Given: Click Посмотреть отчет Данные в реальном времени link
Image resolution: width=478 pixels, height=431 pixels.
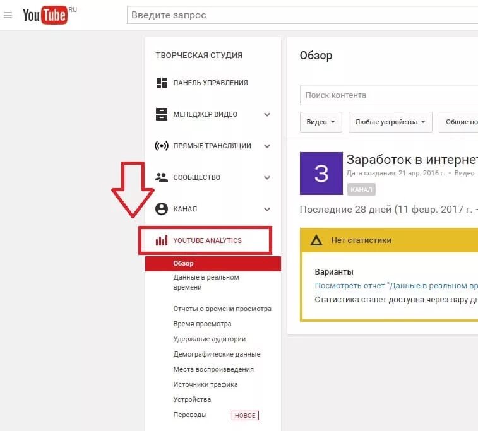Looking at the screenshot, I should click(397, 286).
